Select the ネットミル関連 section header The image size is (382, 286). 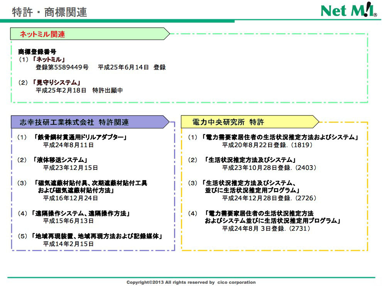click(x=90, y=34)
